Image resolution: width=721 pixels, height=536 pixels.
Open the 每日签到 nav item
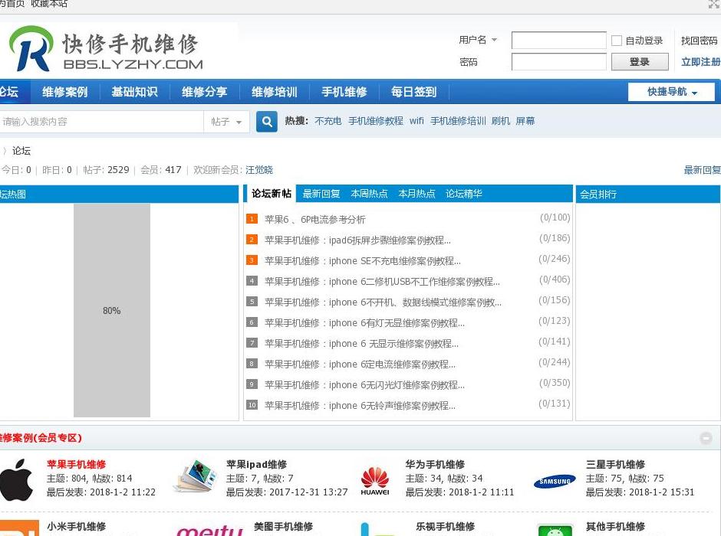[414, 92]
